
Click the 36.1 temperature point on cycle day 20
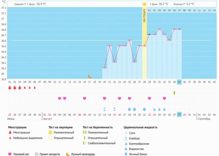(x=104, y=68)
